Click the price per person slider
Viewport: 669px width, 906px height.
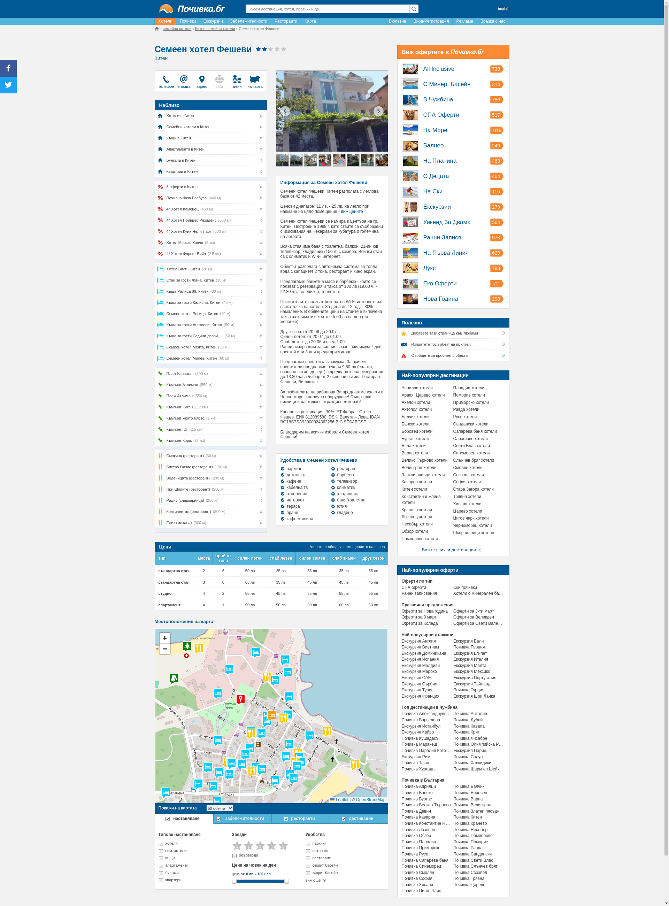260,881
